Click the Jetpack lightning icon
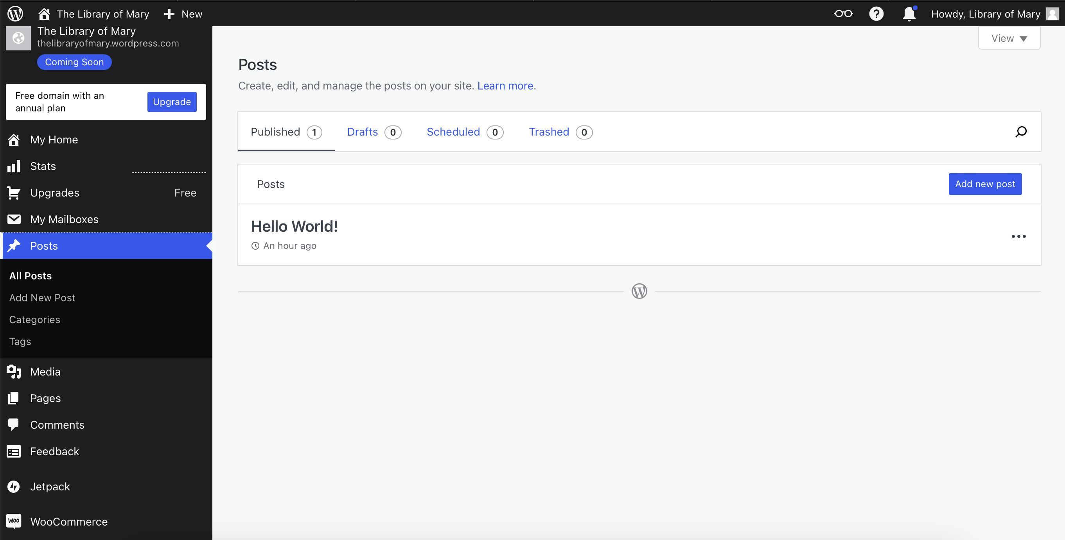The height and width of the screenshot is (540, 1065). point(14,486)
